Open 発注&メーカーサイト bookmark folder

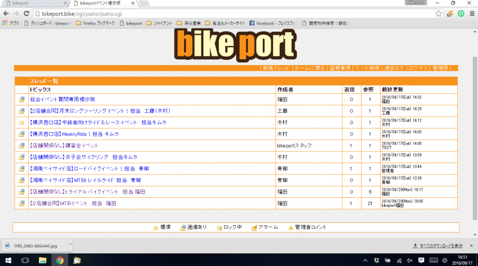[x=225, y=23]
